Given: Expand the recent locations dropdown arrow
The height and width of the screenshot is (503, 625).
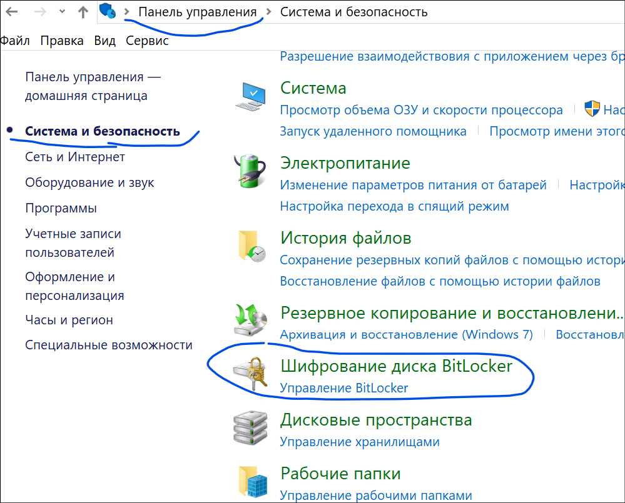Looking at the screenshot, I should pyautogui.click(x=61, y=12).
